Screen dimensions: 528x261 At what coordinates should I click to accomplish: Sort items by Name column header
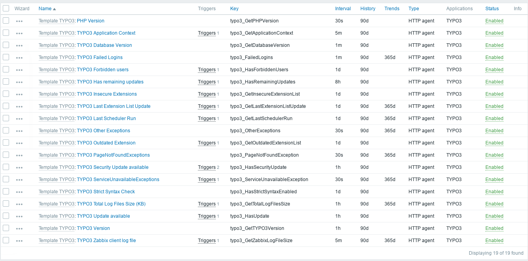point(45,9)
